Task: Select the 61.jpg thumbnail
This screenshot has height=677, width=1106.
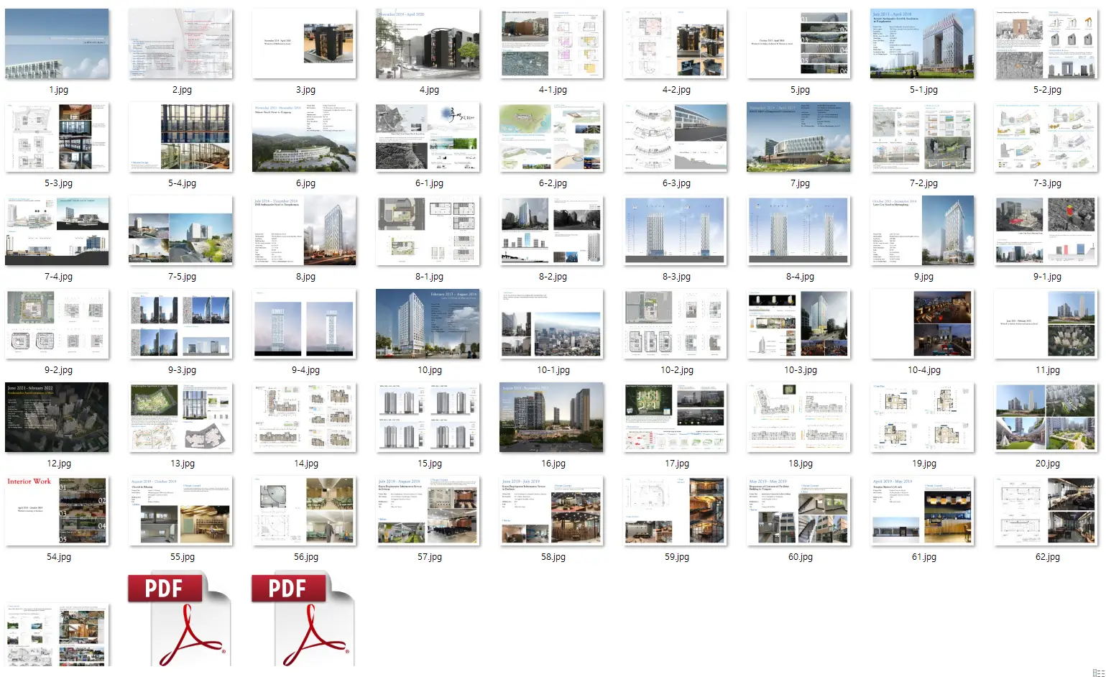Action: 923,511
